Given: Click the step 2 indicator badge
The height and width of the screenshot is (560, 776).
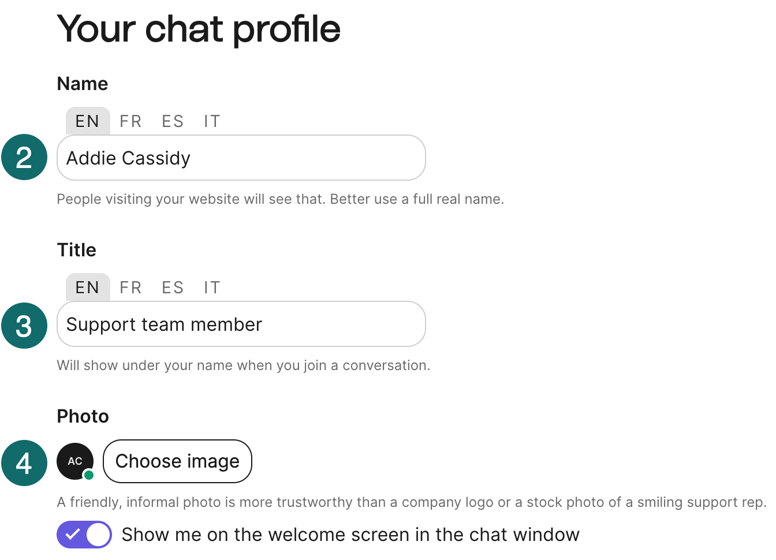Looking at the screenshot, I should click(24, 157).
